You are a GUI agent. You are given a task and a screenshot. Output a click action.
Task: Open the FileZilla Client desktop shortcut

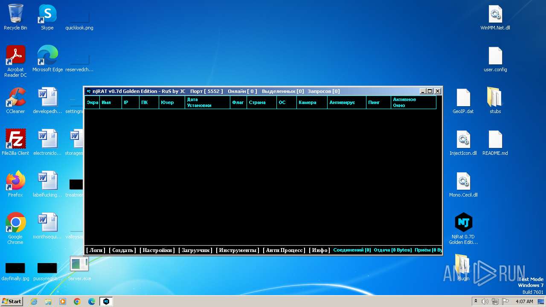pos(15,142)
